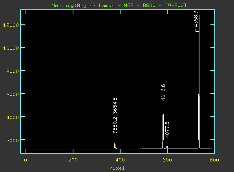Click the 4046.6 wavelength label
Image resolution: width=234 pixels, height=172 pixels.
coord(163,92)
